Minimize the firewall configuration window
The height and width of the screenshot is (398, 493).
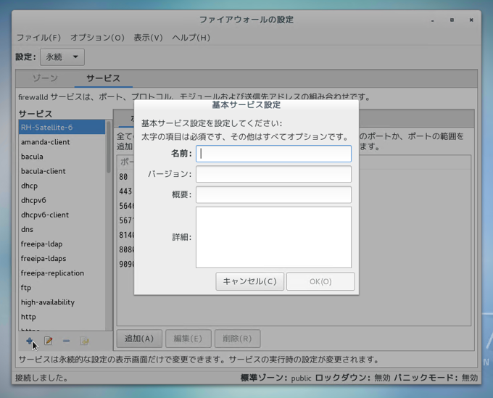(433, 20)
